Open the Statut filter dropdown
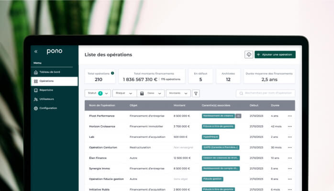The width and height of the screenshot is (334, 191). (98, 93)
